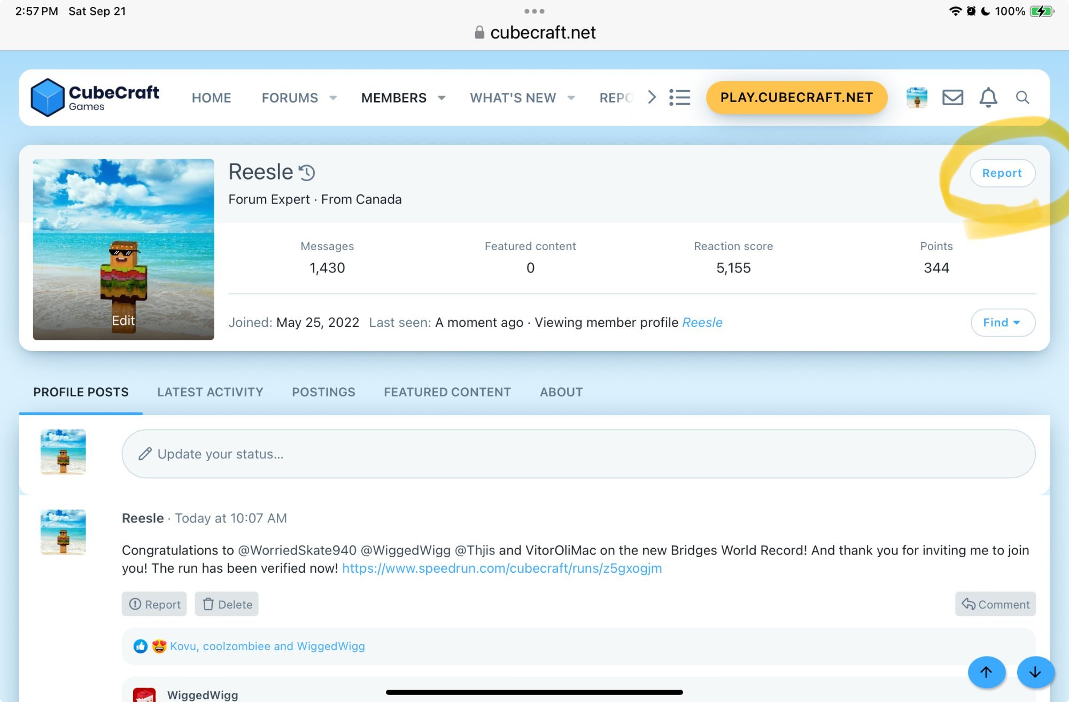
Task: Report the profile post from 10:07 AM
Action: tap(154, 604)
